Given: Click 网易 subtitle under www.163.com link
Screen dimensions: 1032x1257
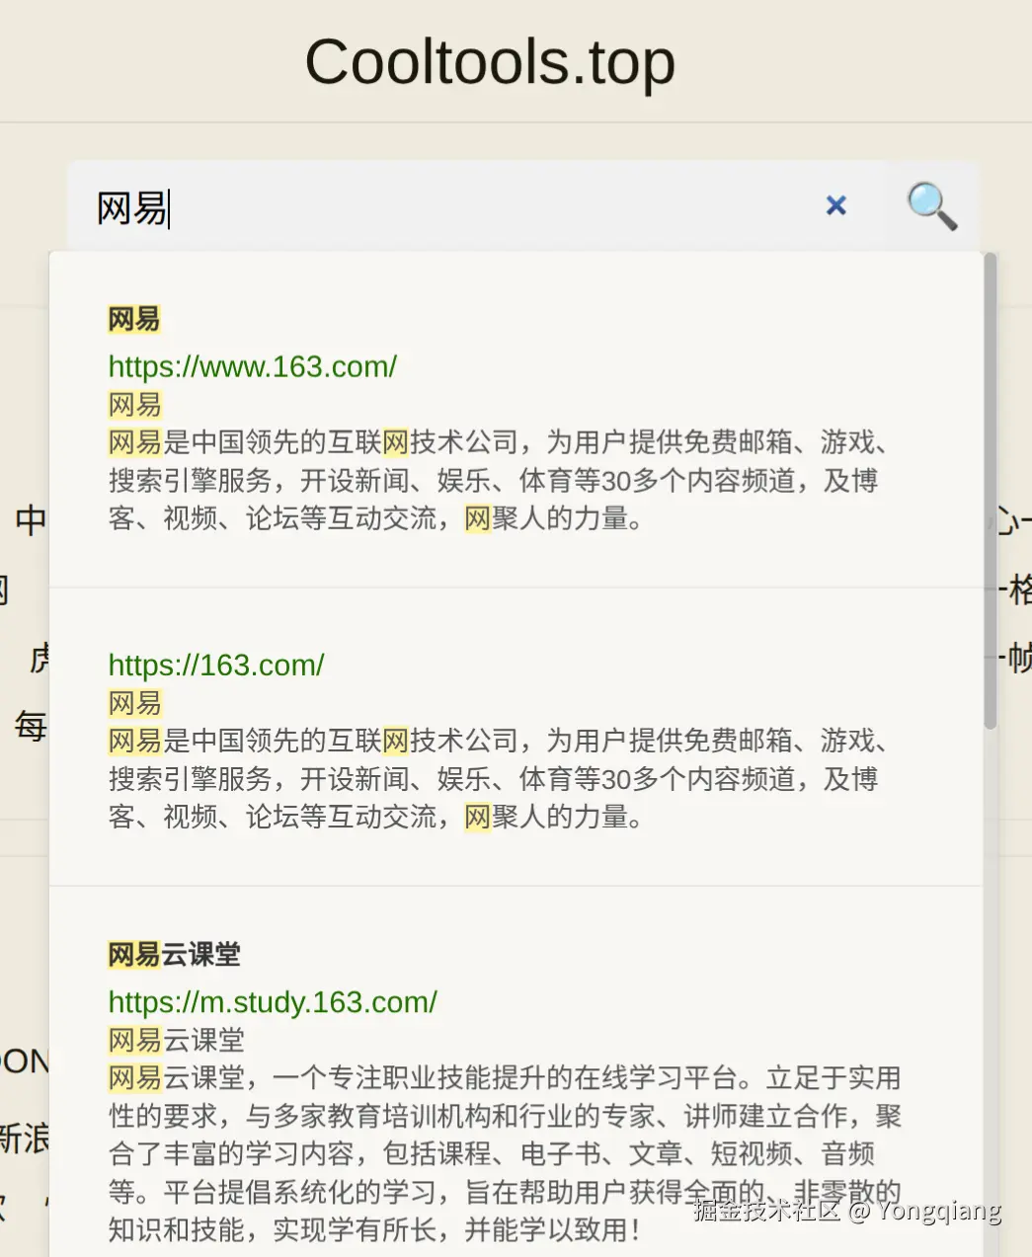Looking at the screenshot, I should (x=135, y=404).
